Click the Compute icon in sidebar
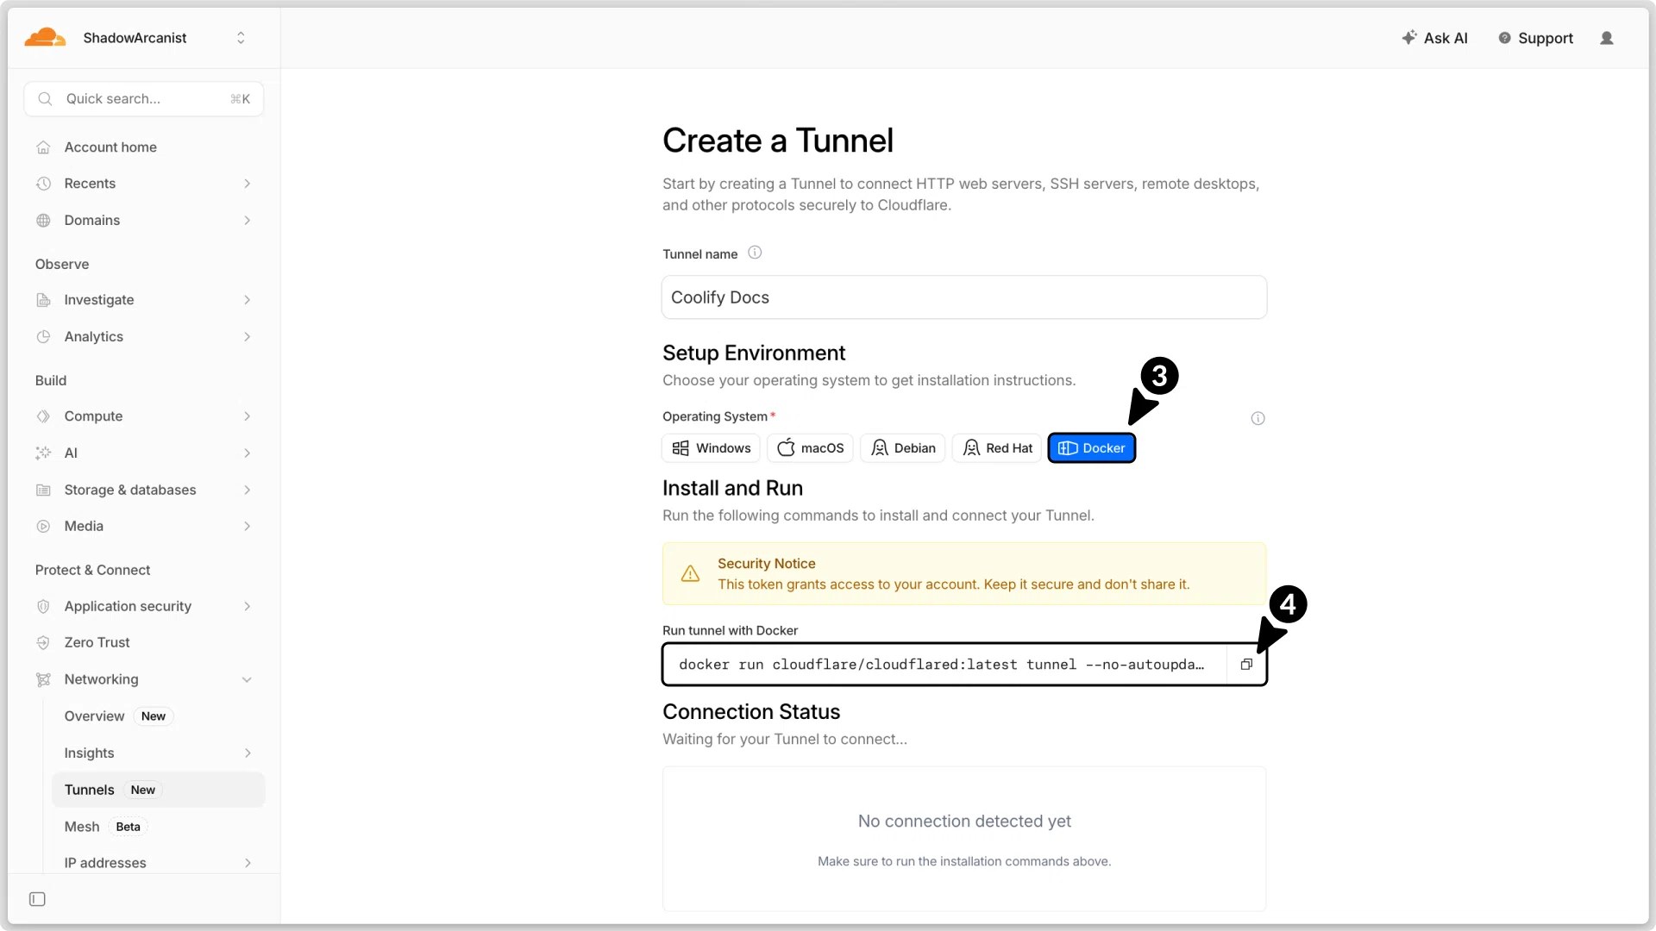The image size is (1656, 931). [x=43, y=416]
